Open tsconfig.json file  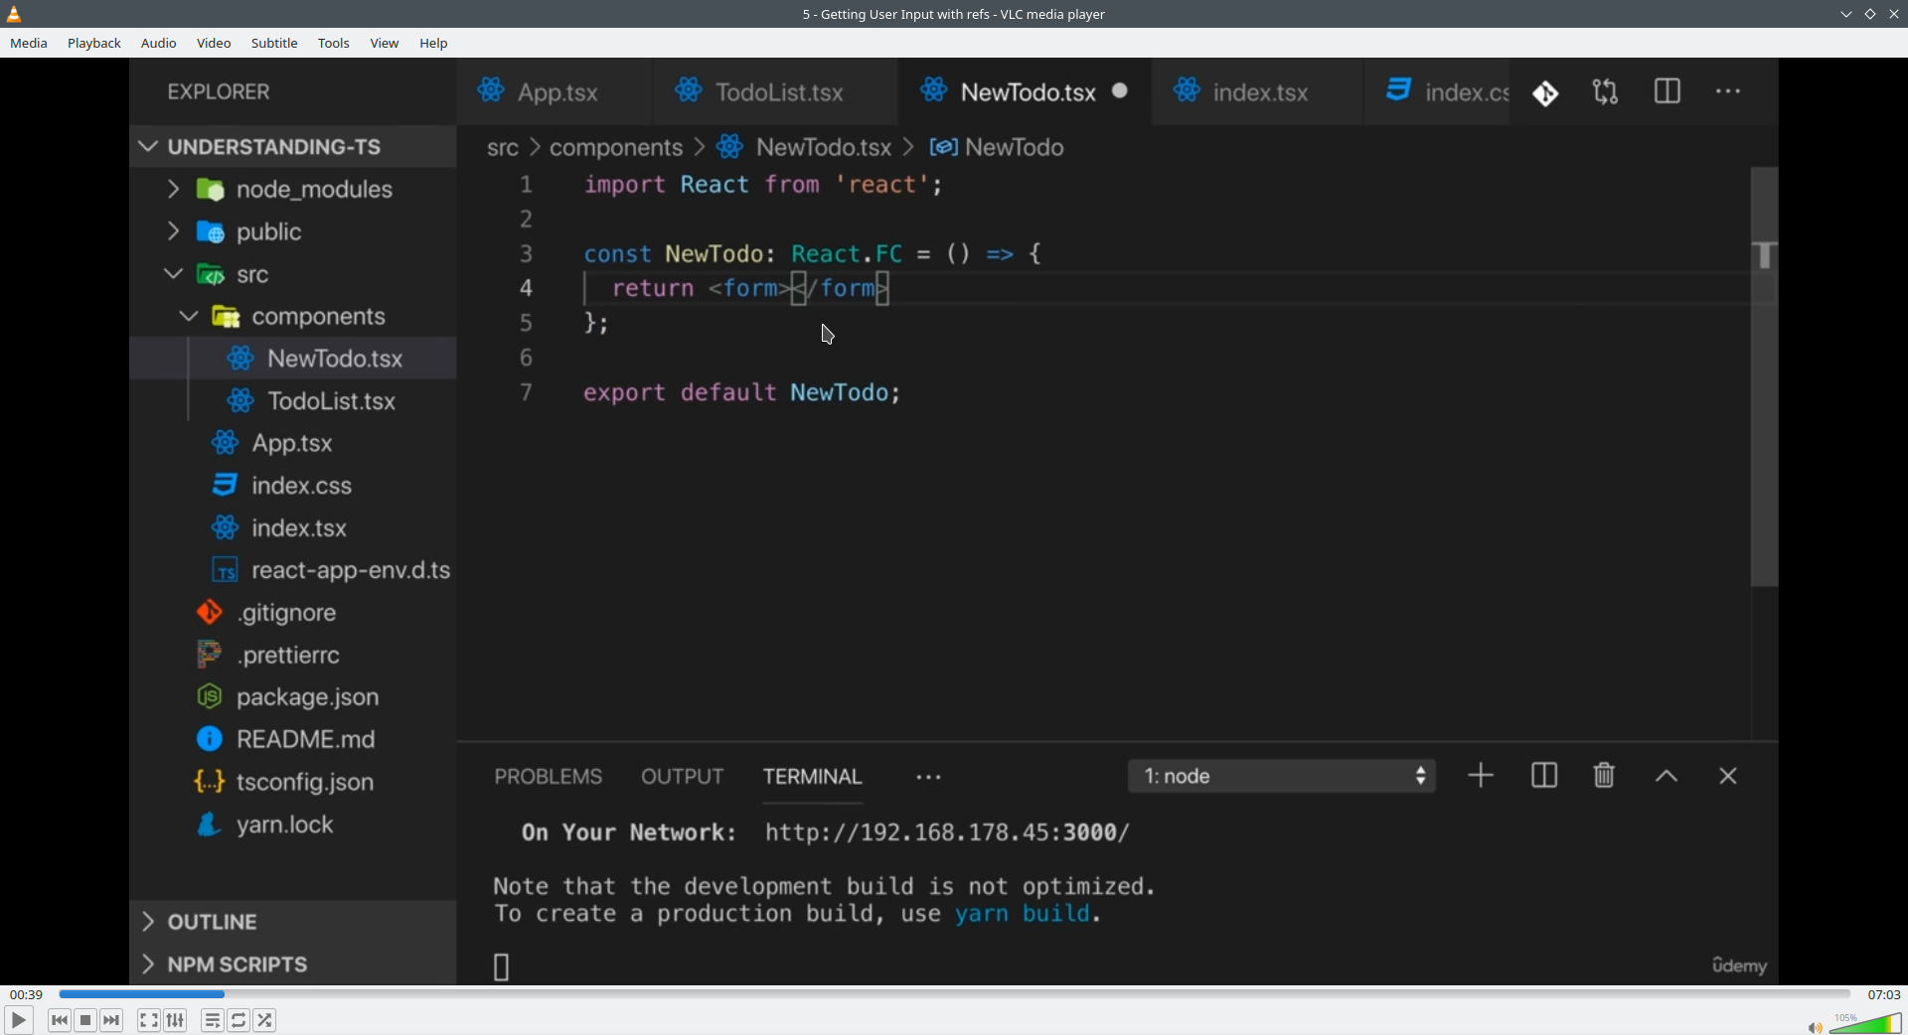click(293, 783)
